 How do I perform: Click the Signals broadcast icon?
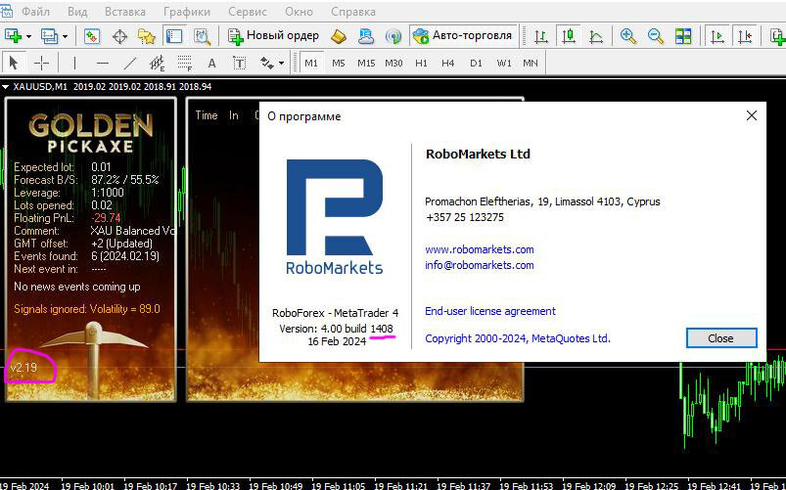(393, 36)
